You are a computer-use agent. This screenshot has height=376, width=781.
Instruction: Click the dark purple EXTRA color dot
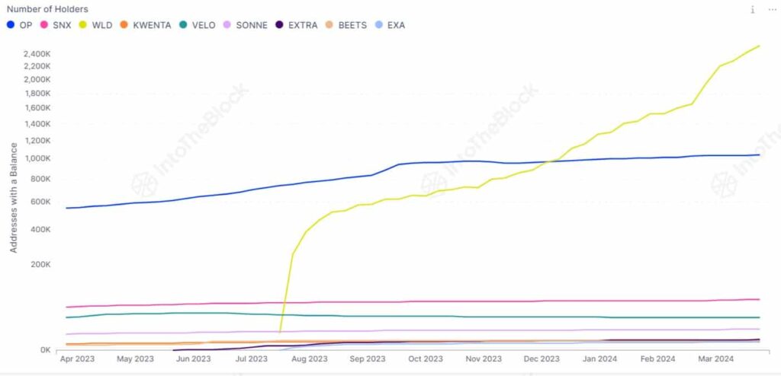click(x=280, y=25)
